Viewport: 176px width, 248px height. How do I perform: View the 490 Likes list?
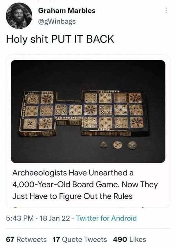point(130,239)
